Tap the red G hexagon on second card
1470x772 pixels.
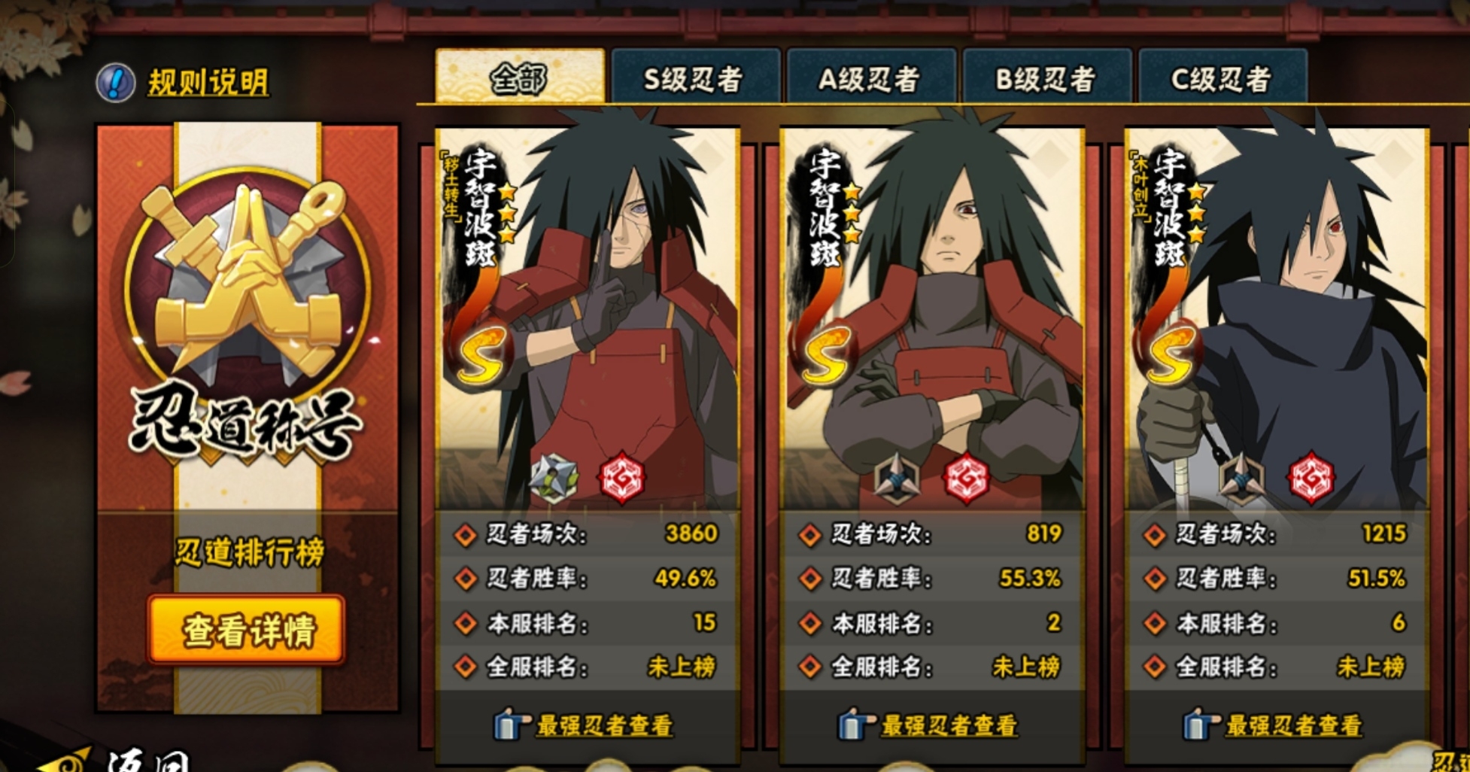pyautogui.click(x=966, y=478)
